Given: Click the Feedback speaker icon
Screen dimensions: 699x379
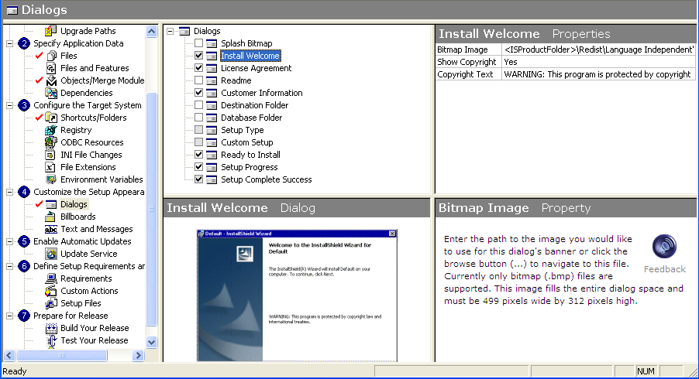Looking at the screenshot, I should coord(664,247).
